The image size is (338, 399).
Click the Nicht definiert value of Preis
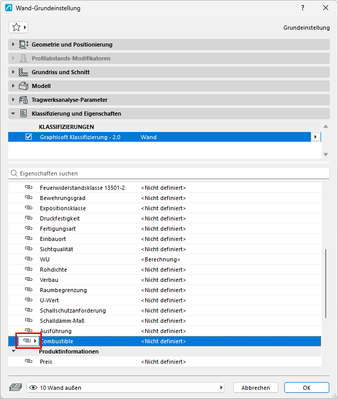pyautogui.click(x=164, y=362)
